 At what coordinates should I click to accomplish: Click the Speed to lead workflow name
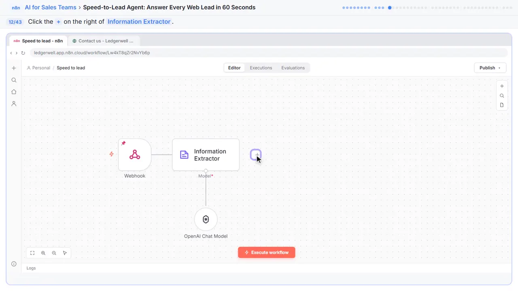coord(71,68)
